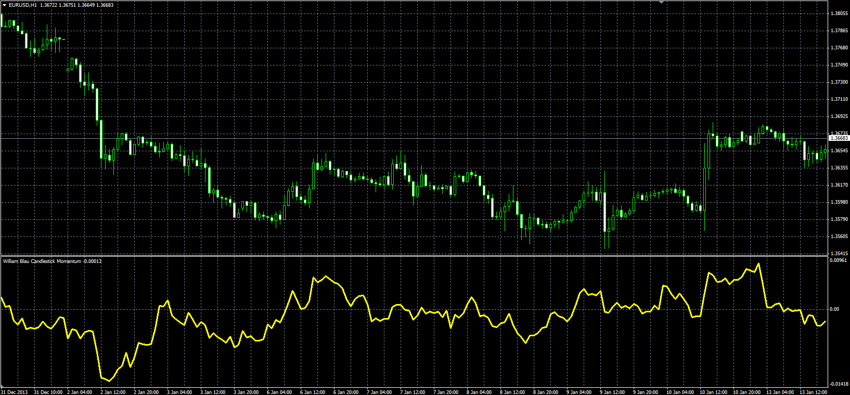Viewport: 850px width, 395px height.
Task: Click the 6 Jan 04:00 time label
Action: pos(279,392)
